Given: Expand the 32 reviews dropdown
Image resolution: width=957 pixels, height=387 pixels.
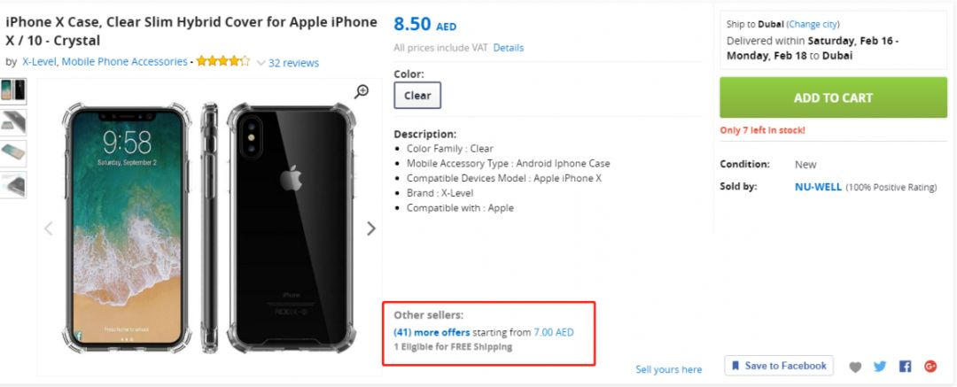Looking at the screenshot, I should click(287, 63).
